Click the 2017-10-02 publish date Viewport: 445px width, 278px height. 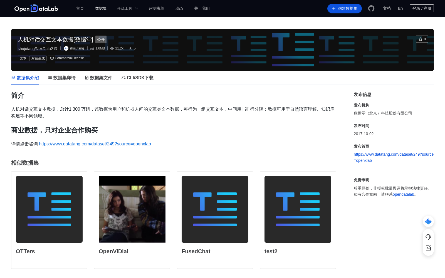click(x=364, y=134)
